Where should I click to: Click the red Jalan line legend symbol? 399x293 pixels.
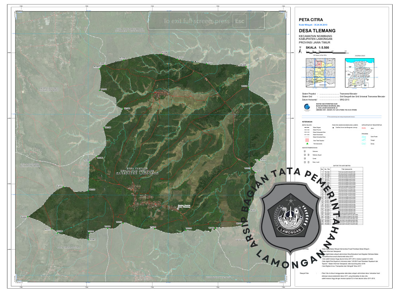[x=364, y=129]
